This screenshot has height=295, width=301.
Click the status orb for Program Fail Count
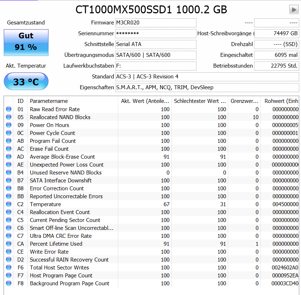coord(9,141)
